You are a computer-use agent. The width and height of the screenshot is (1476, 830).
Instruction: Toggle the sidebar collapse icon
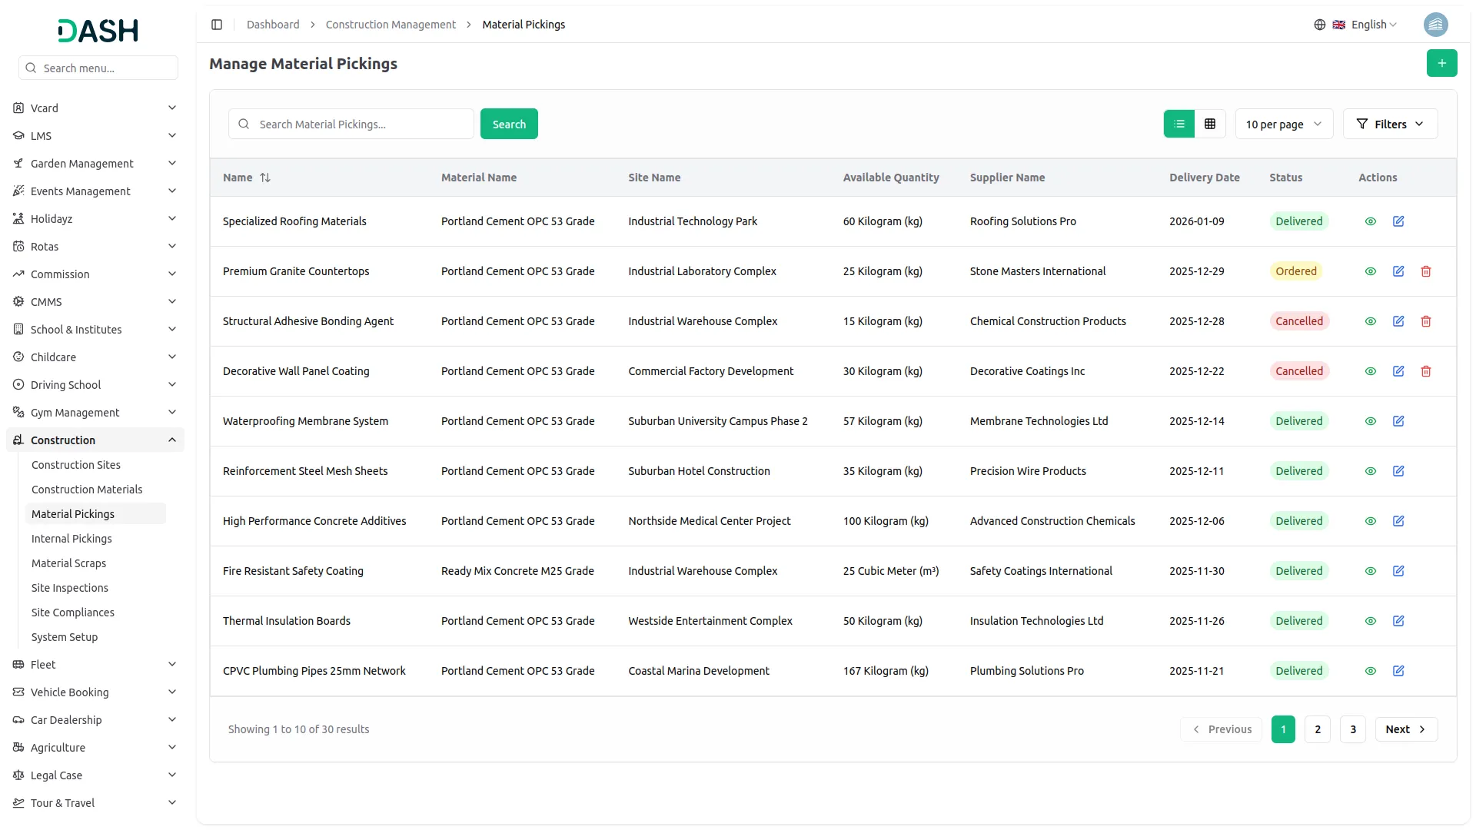[x=217, y=25]
